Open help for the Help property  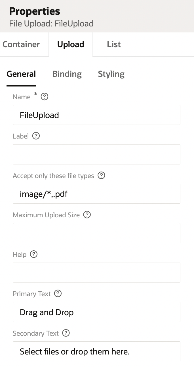point(34,254)
